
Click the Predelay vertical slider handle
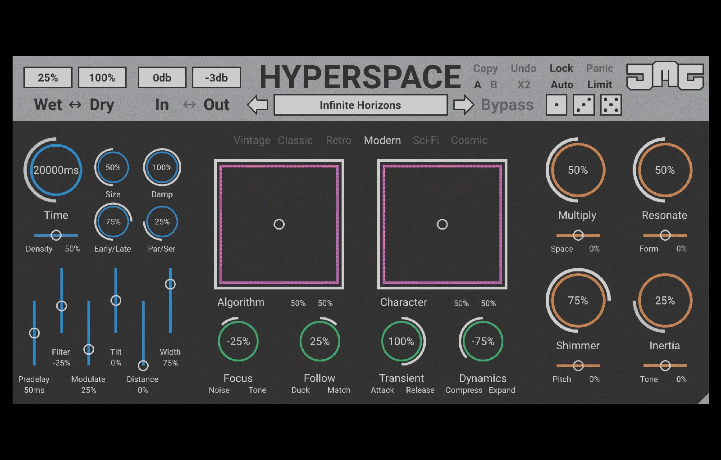[x=34, y=333]
